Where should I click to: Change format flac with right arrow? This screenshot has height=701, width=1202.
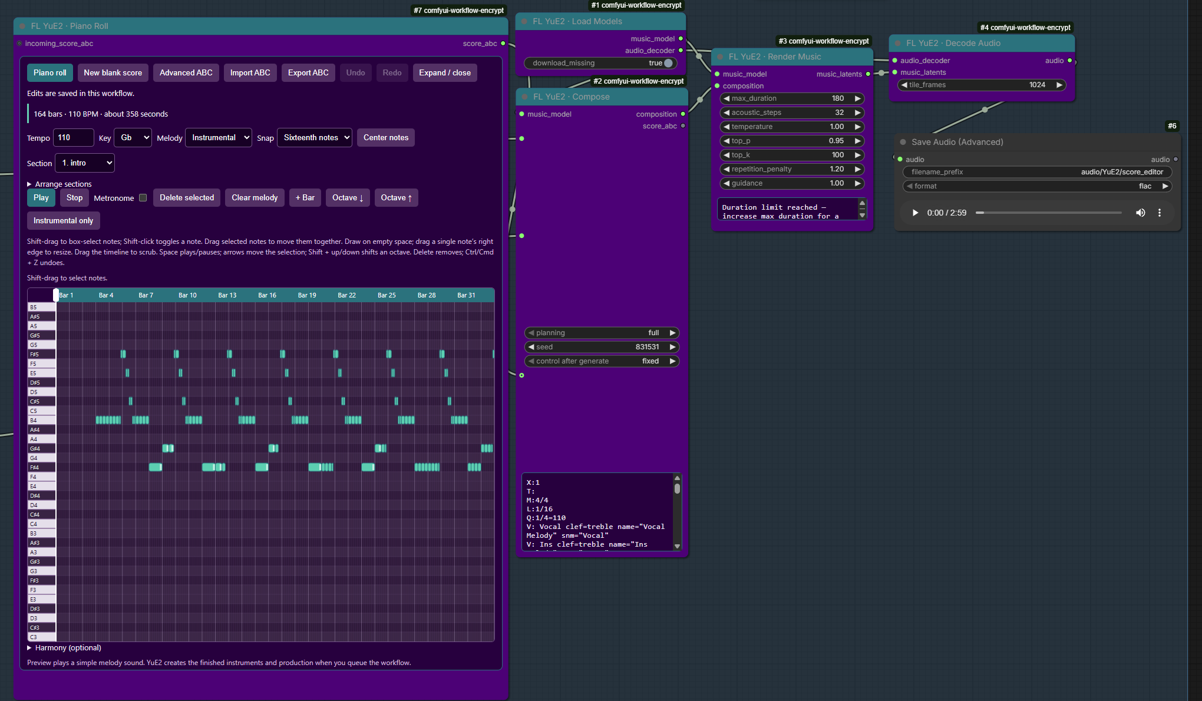(x=1165, y=186)
